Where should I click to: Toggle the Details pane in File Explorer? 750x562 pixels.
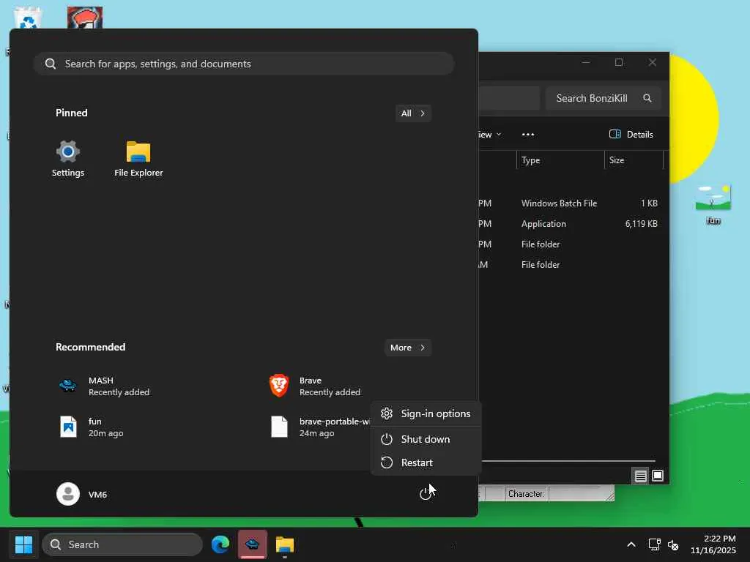coord(631,135)
